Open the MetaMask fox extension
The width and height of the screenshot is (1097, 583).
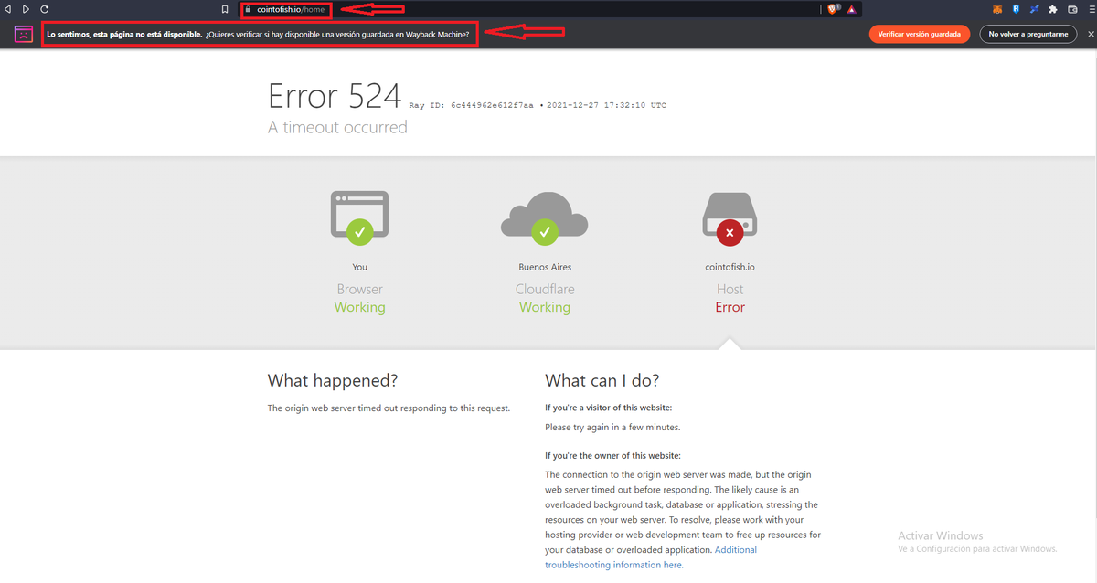coord(997,9)
